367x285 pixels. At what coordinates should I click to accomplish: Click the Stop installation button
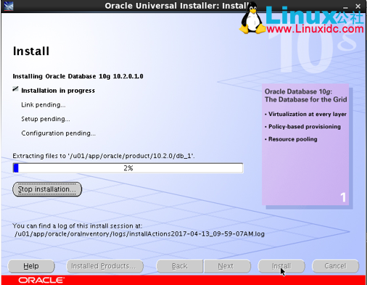tap(47, 189)
